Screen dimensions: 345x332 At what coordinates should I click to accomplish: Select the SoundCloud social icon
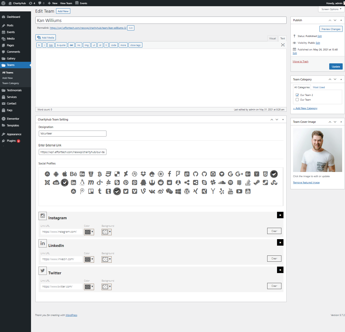[x=222, y=183]
